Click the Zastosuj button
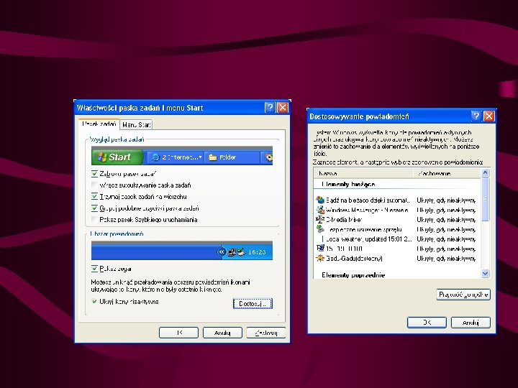This screenshot has width=518, height=388. coord(266,333)
